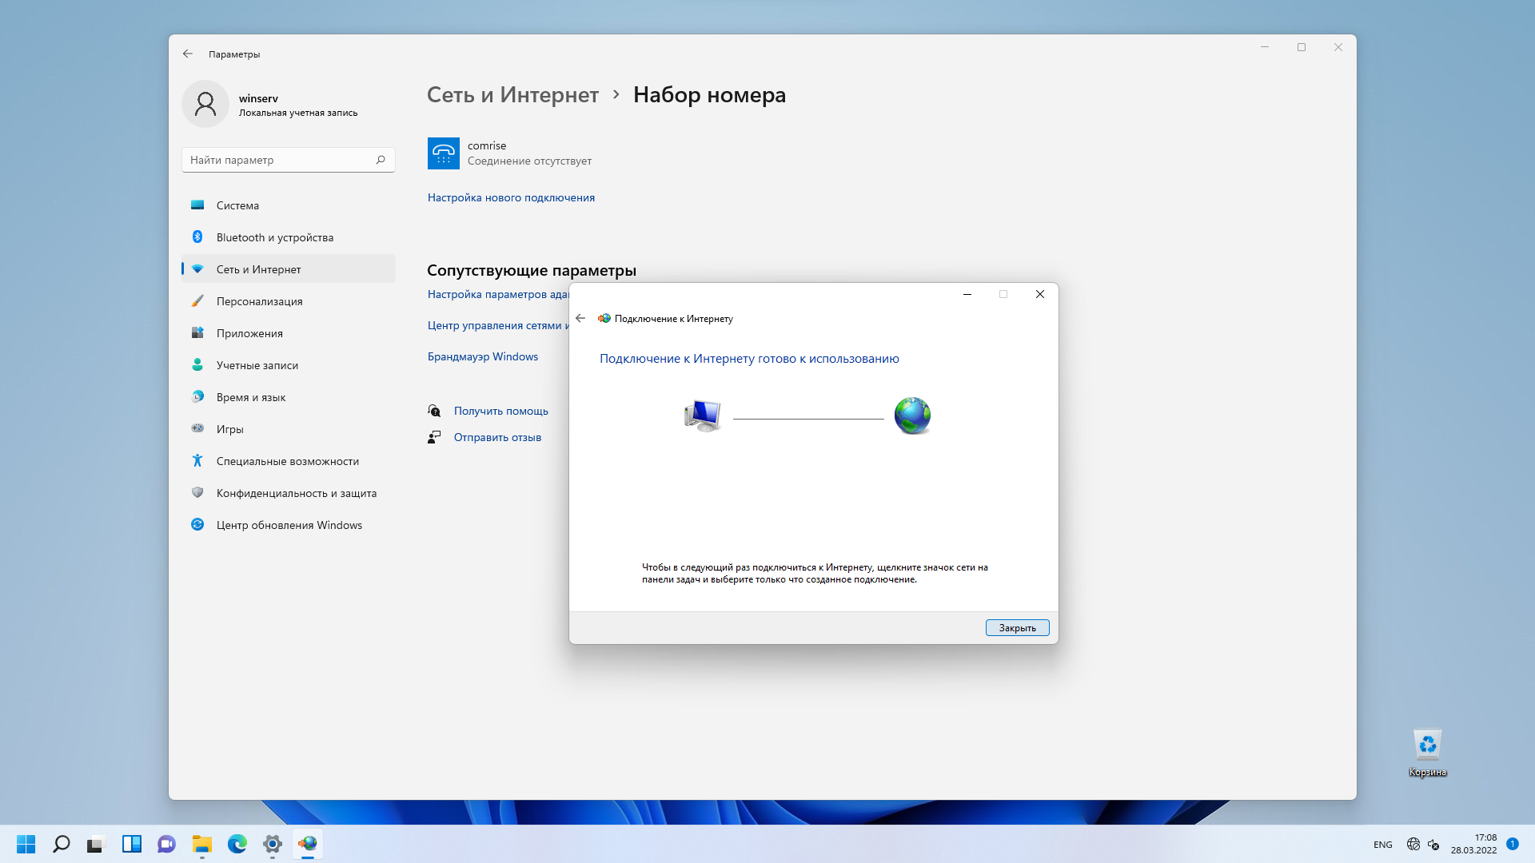1535x863 pixels.
Task: Open the Приложения section
Action: pyautogui.click(x=289, y=333)
